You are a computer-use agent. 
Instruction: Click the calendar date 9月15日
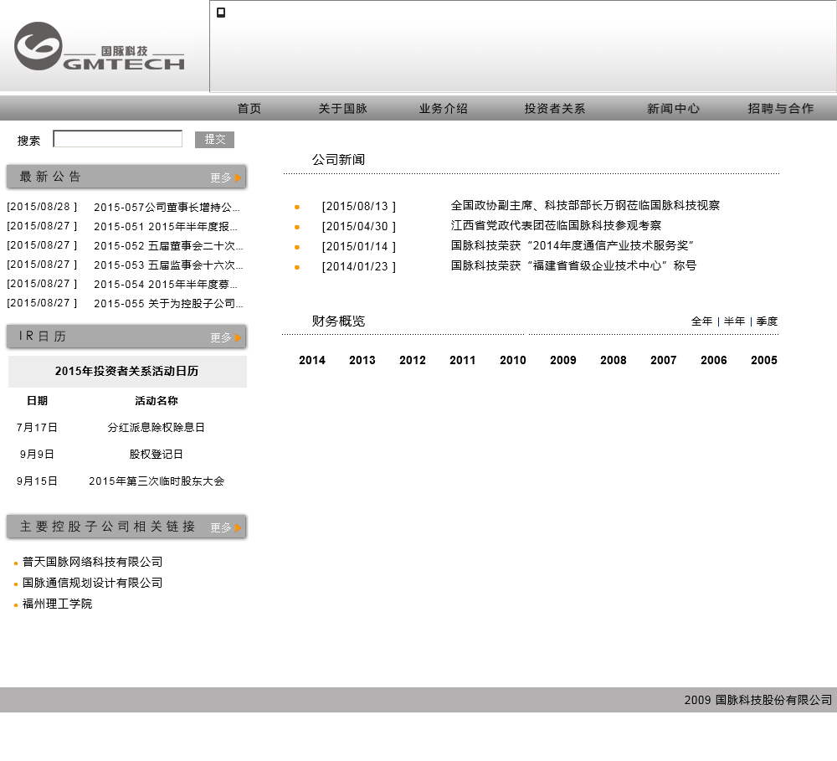coord(37,481)
